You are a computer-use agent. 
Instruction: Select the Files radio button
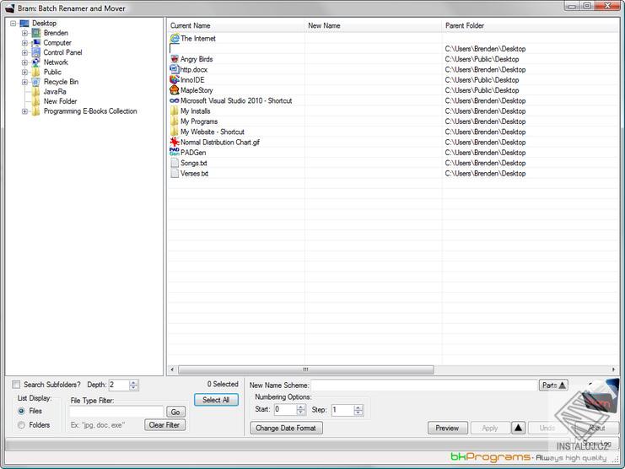pyautogui.click(x=22, y=411)
